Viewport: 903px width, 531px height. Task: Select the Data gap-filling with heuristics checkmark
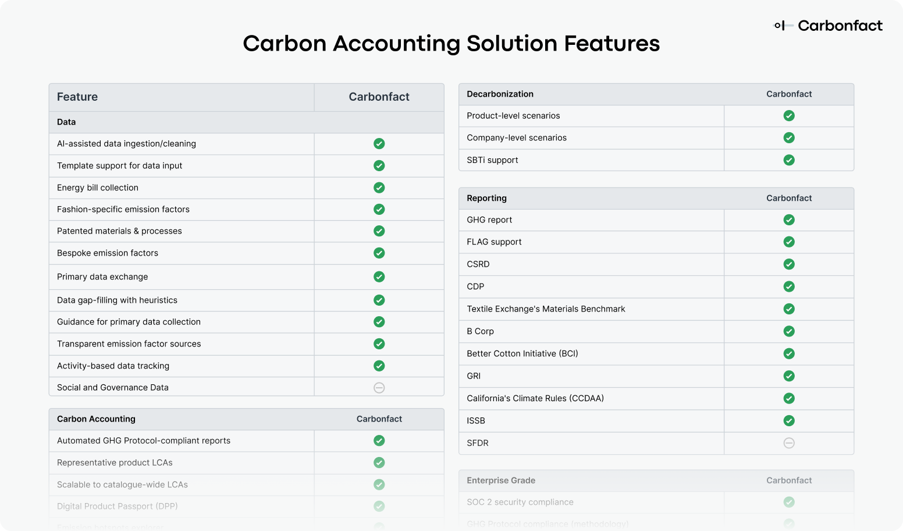[379, 300]
